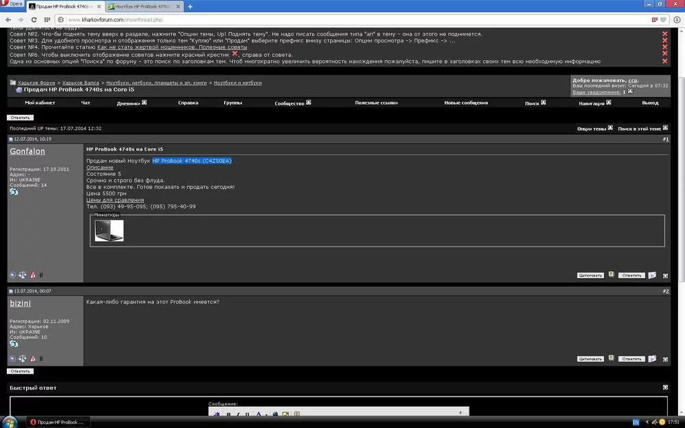Click the browser back arrow
Viewport: 685px width, 428px height.
(x=8, y=20)
